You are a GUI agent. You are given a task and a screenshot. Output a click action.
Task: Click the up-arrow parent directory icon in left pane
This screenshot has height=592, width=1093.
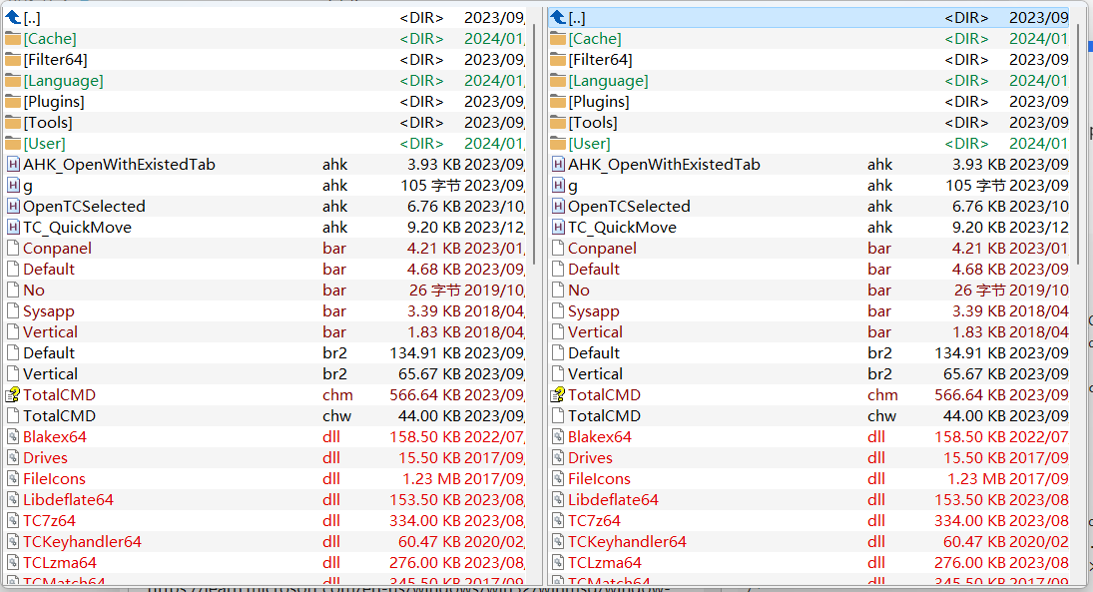coord(13,17)
